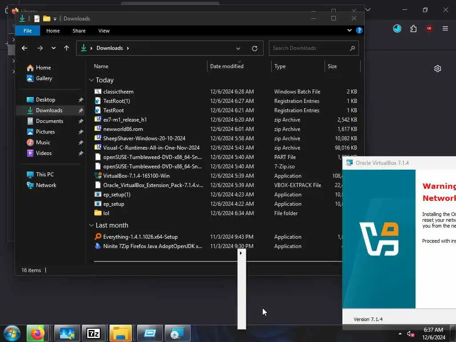Select the SheepShaver-Windows-20-10-2024 zip icon
Image resolution: width=456 pixels, height=342 pixels.
(x=98, y=138)
